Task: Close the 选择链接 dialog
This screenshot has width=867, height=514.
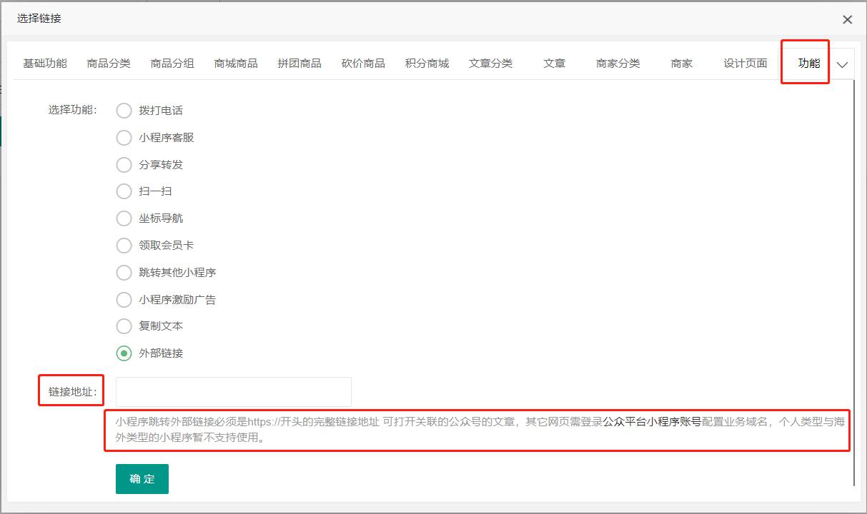Action: [847, 20]
